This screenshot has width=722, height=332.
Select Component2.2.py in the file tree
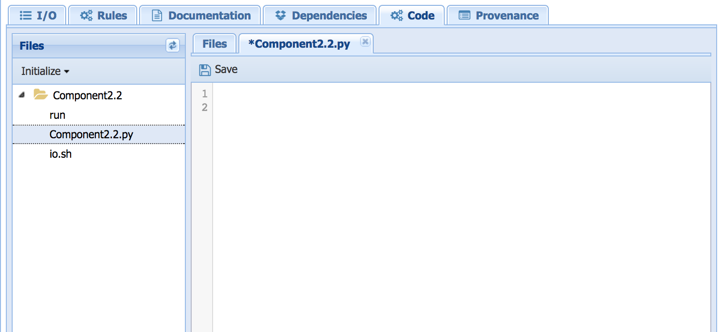pyautogui.click(x=91, y=135)
